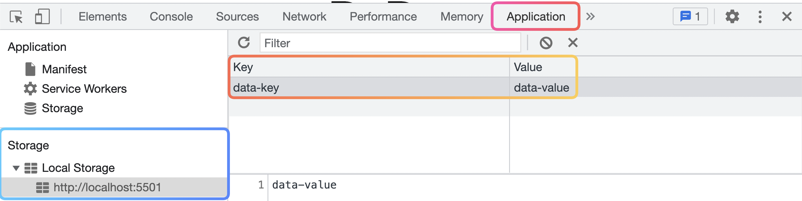This screenshot has height=201, width=802.
Task: Activate the inspect element picker
Action: pos(16,17)
